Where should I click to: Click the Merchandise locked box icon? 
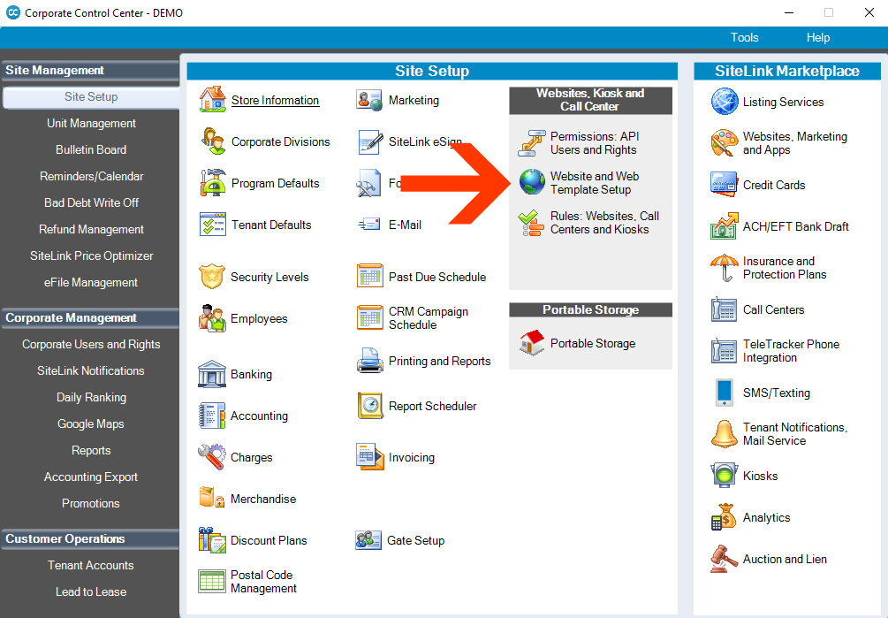(212, 498)
